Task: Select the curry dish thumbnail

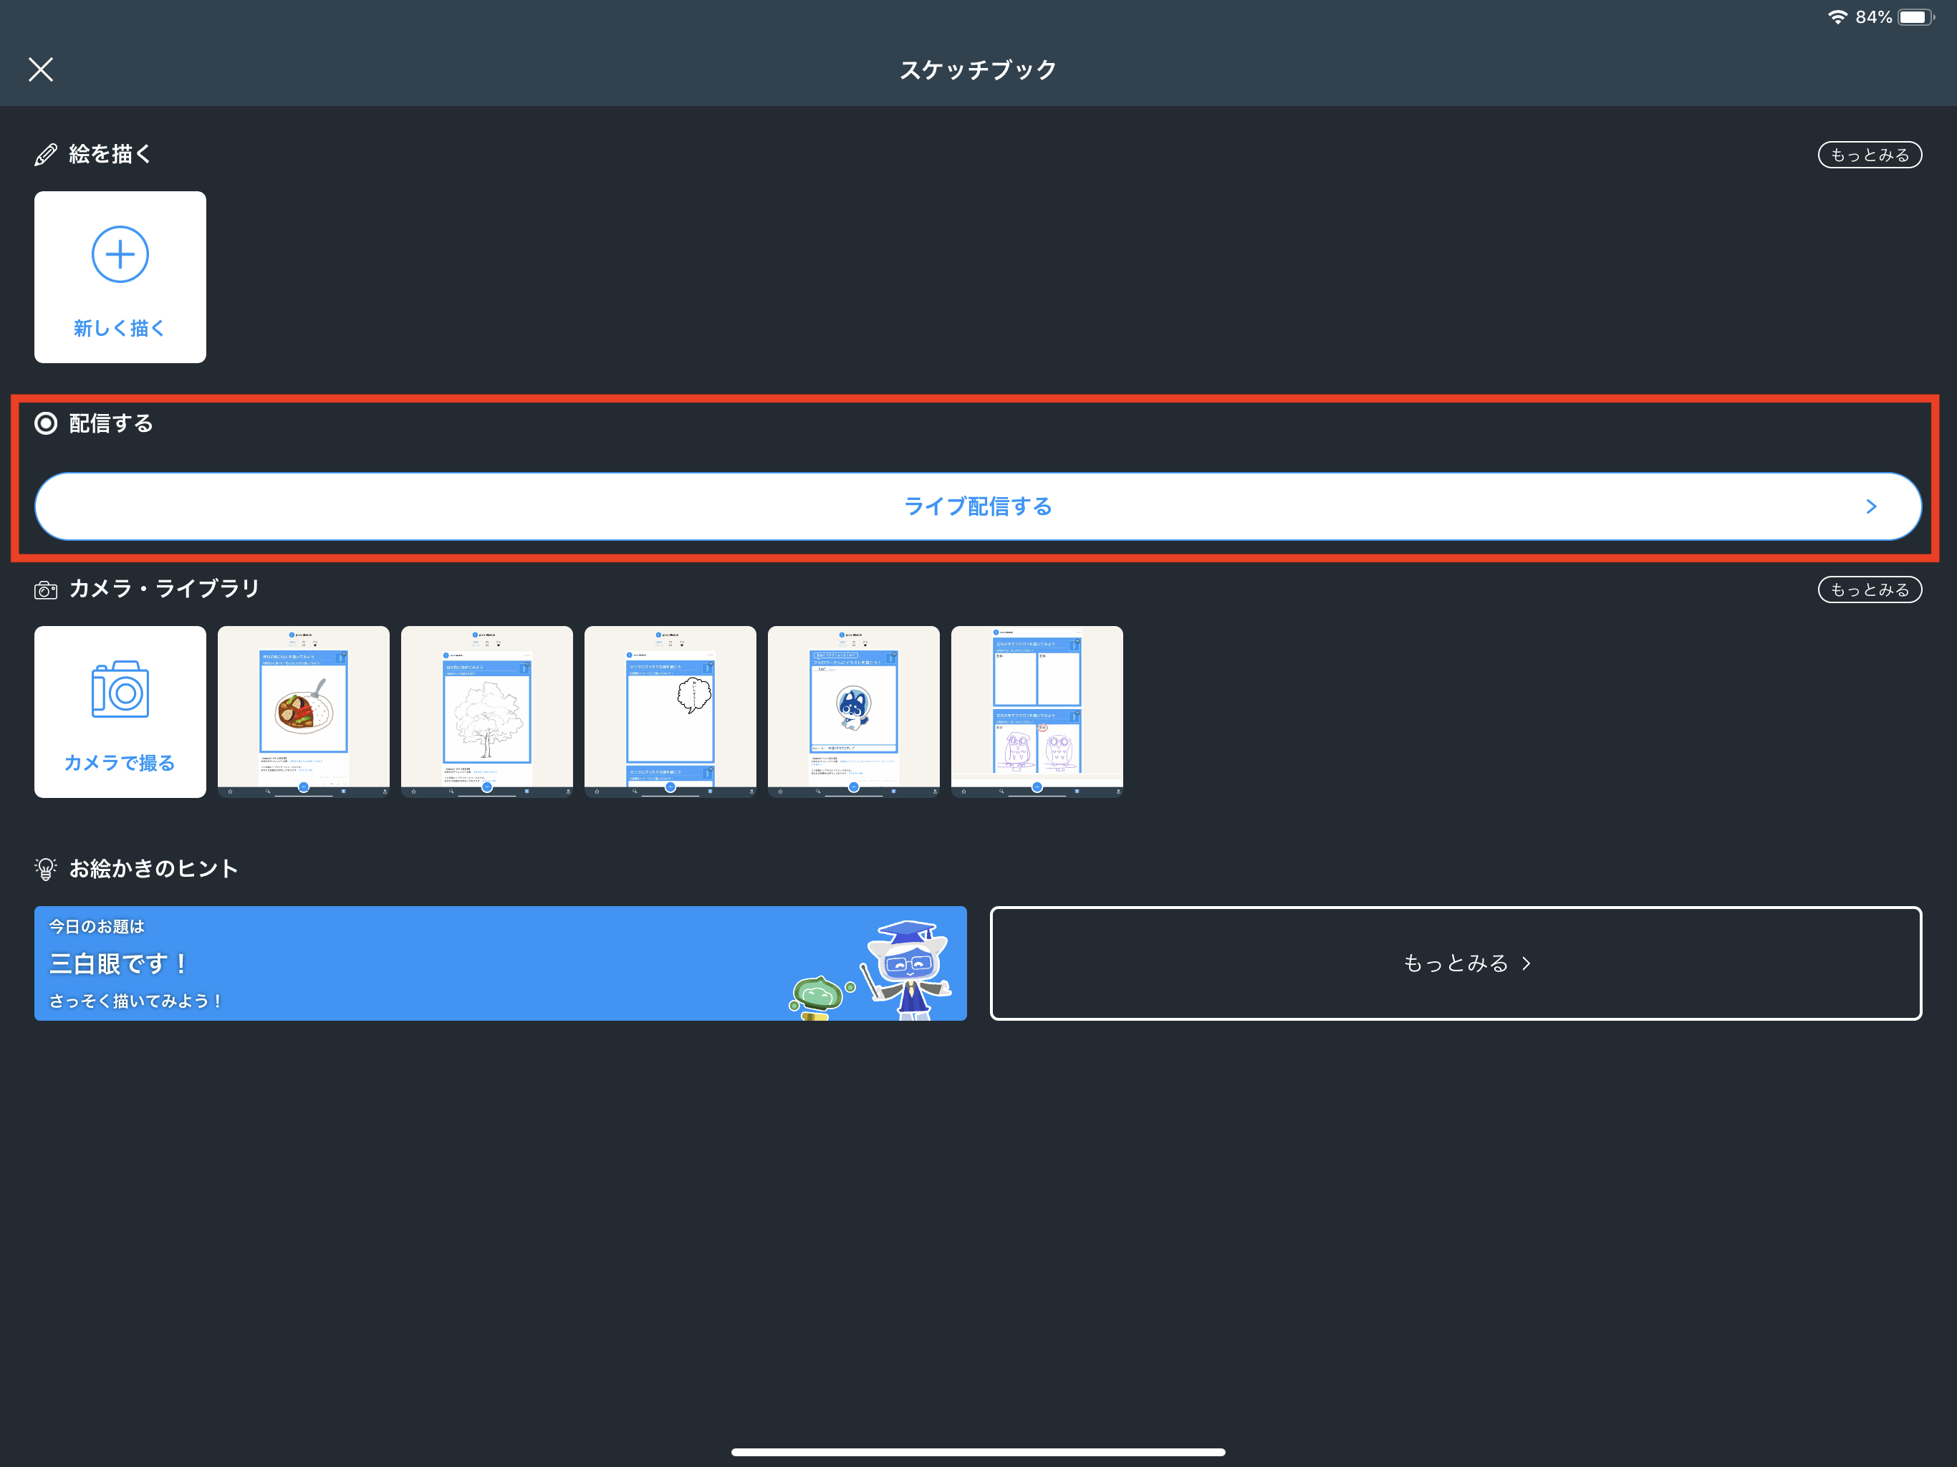Action: click(304, 712)
